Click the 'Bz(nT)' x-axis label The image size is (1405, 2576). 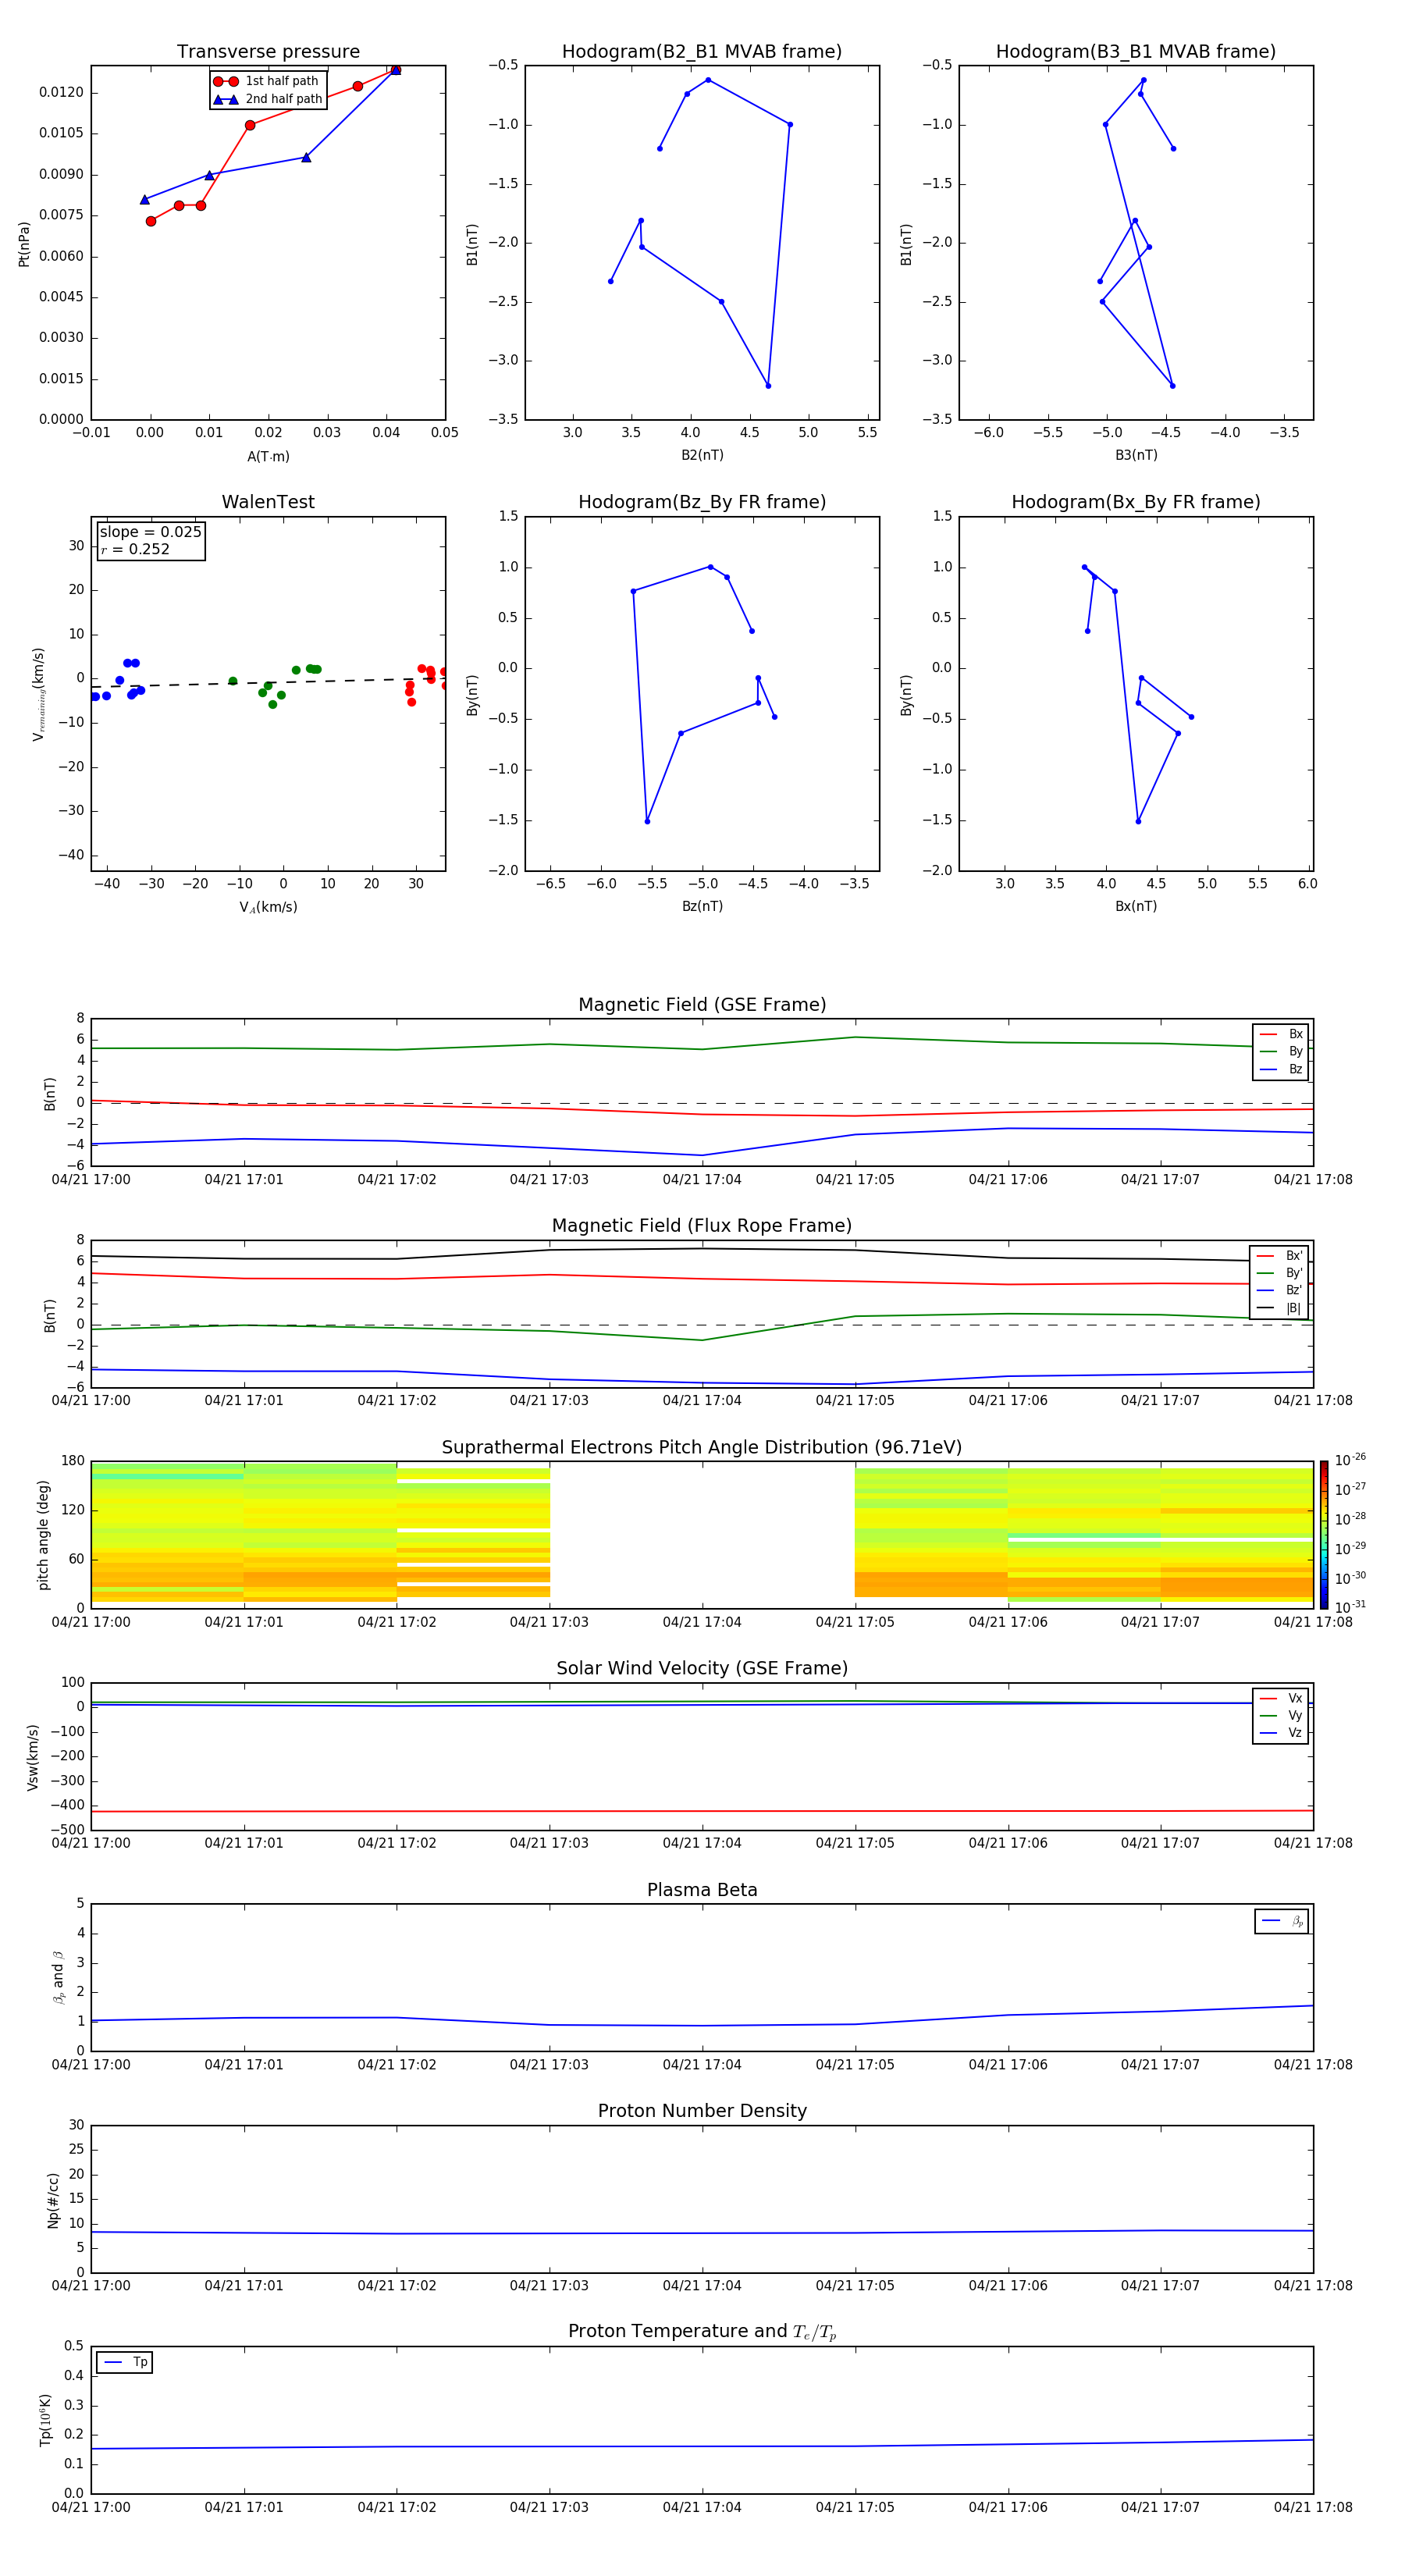click(x=702, y=906)
